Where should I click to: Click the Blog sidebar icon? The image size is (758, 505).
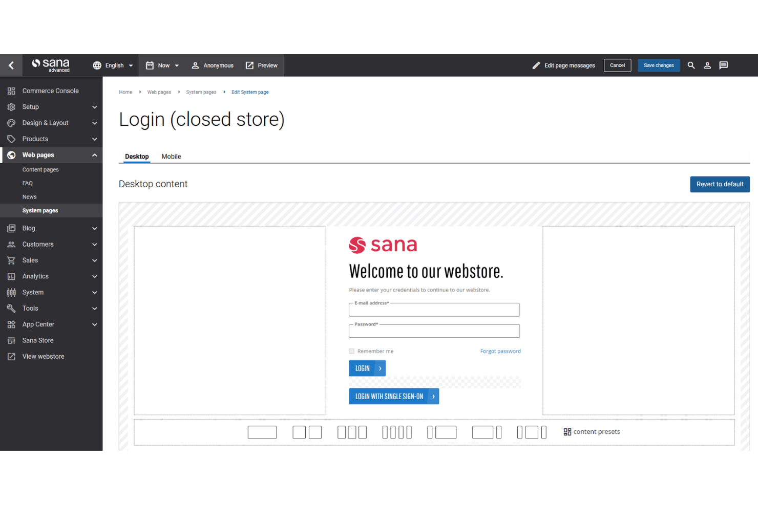pos(11,228)
